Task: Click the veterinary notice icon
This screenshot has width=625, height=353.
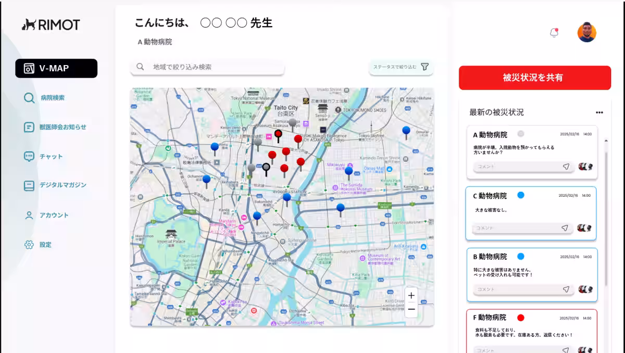Action: pos(29,127)
